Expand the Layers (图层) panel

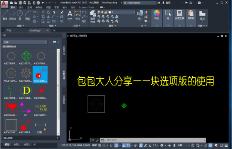click(x=112, y=26)
